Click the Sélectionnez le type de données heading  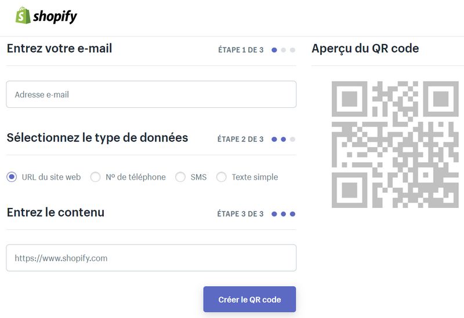[97, 138]
